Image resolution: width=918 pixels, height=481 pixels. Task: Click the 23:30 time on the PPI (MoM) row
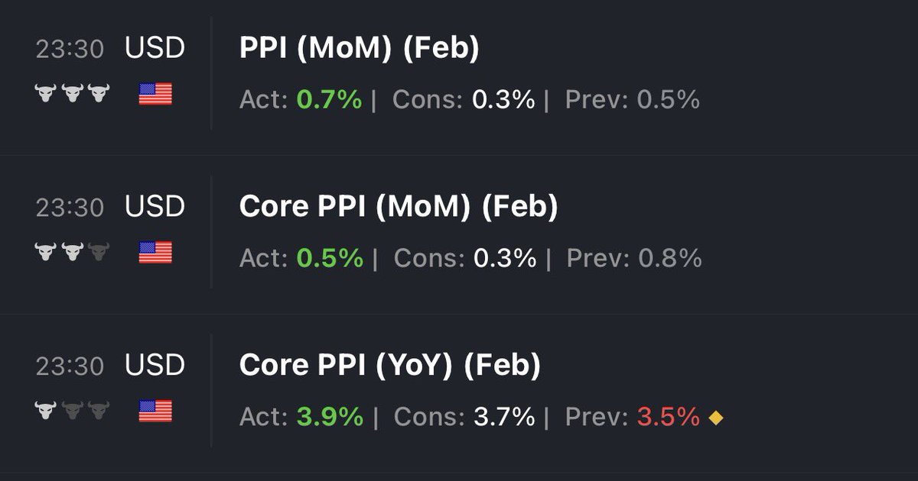(70, 49)
